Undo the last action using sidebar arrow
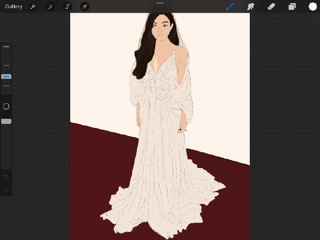 [x=6, y=177]
